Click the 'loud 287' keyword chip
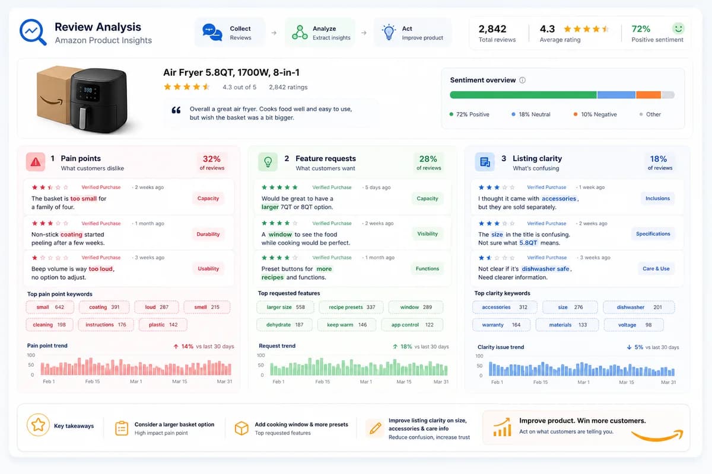This screenshot has width=712, height=474. (x=157, y=307)
